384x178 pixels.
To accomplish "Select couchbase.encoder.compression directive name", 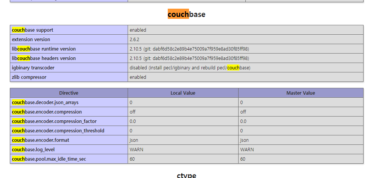I will point(47,112).
